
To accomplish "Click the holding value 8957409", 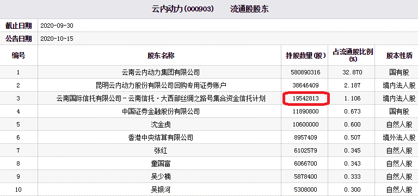I will (x=306, y=137).
